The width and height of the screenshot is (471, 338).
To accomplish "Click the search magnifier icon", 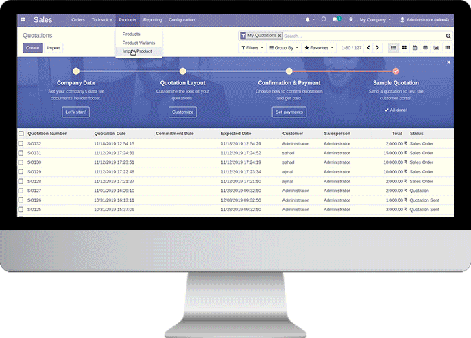I will pyautogui.click(x=448, y=36).
